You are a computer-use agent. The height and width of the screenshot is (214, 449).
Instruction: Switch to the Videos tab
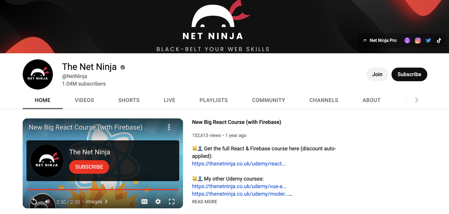click(84, 100)
